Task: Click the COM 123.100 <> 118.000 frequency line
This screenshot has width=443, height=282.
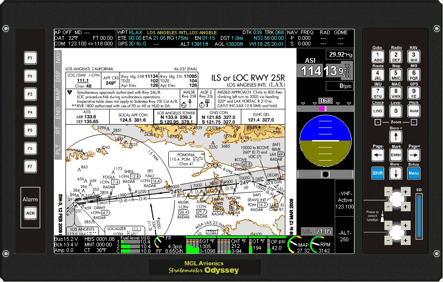Action: pos(83,44)
